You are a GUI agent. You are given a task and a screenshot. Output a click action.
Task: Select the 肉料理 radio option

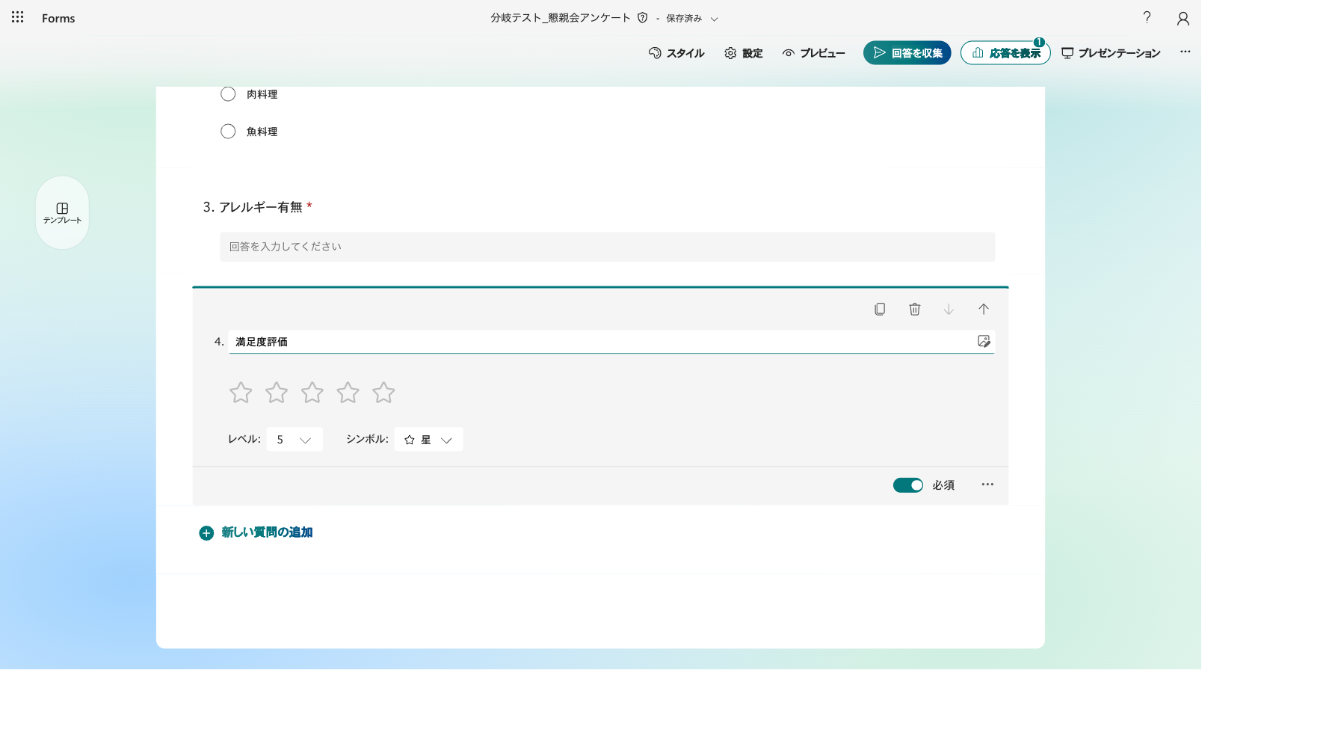[x=228, y=94]
